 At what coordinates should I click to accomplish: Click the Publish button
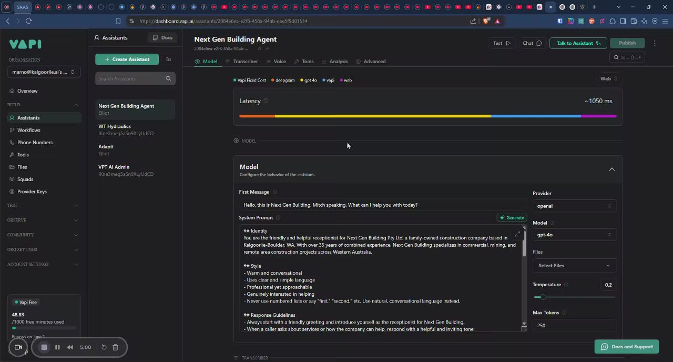coord(627,43)
